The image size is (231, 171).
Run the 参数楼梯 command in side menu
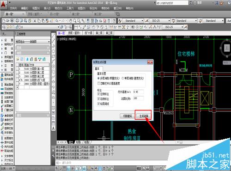[7, 116]
